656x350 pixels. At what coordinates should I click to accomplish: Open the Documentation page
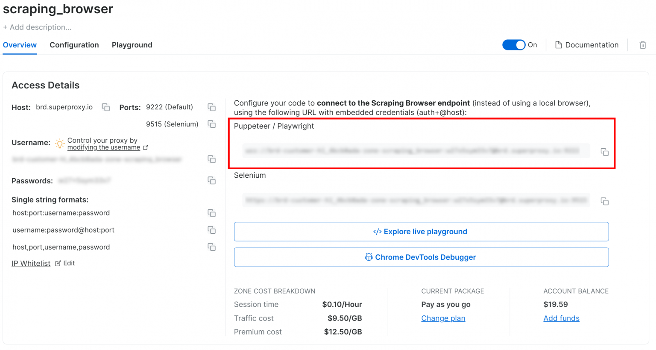(x=587, y=45)
